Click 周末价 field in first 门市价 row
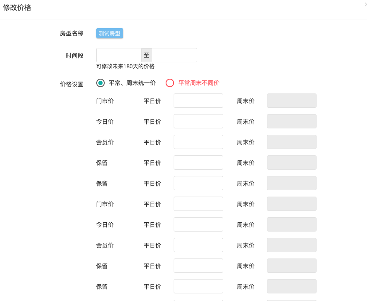367x301 pixels. coord(292,101)
